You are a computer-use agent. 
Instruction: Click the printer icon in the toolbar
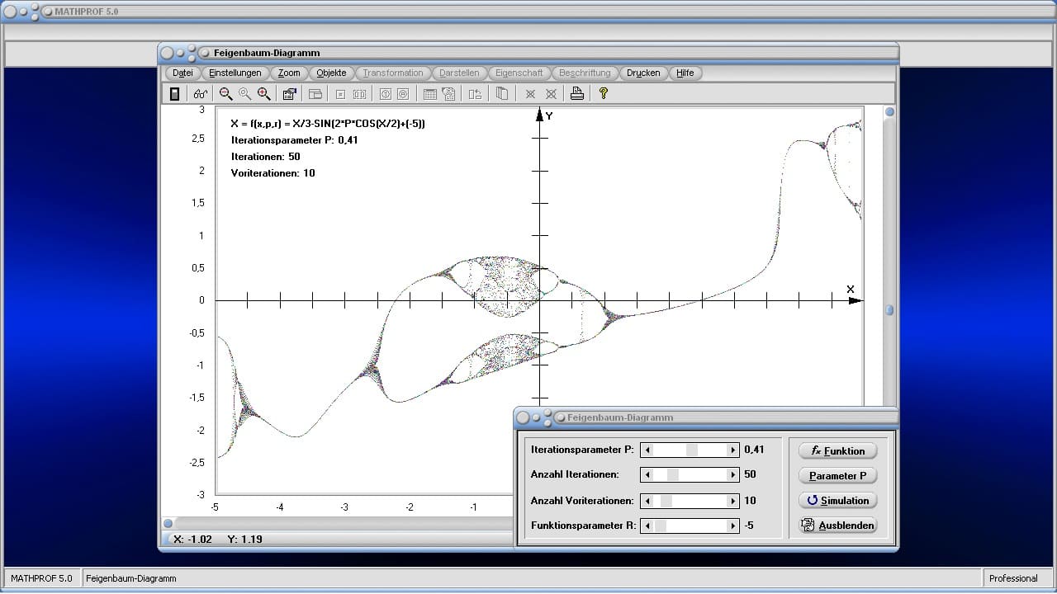(x=577, y=94)
